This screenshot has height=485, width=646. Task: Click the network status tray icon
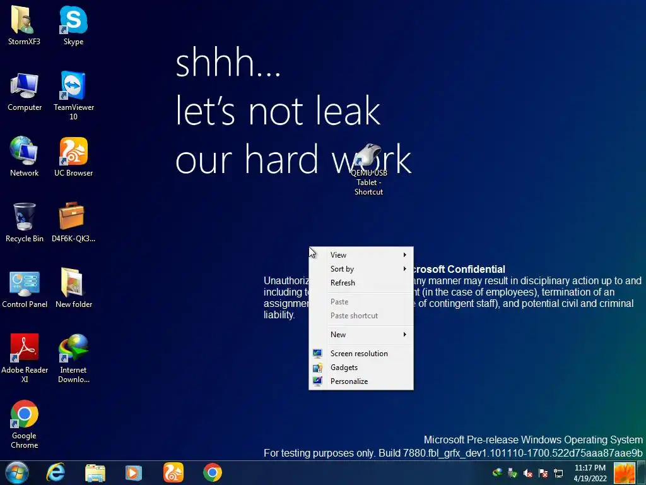(x=558, y=474)
